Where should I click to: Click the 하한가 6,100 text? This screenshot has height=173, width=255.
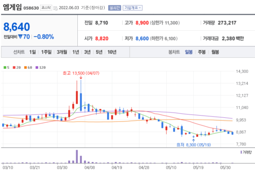coord(164,39)
